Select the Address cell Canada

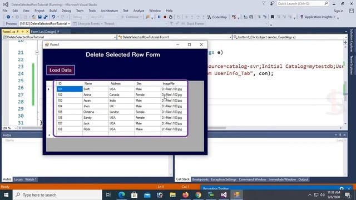[122, 95]
